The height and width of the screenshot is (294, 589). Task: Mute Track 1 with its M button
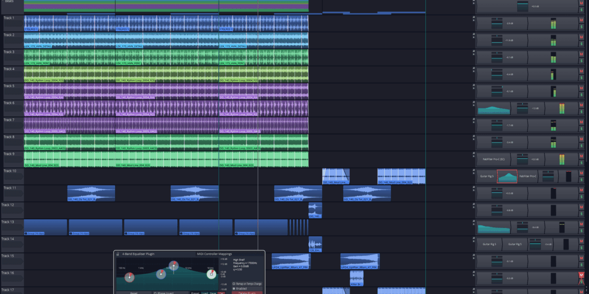click(x=581, y=20)
